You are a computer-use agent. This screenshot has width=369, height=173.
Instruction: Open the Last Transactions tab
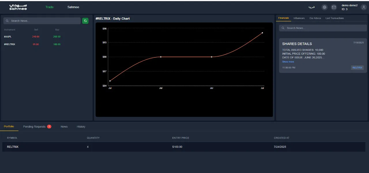click(334, 18)
